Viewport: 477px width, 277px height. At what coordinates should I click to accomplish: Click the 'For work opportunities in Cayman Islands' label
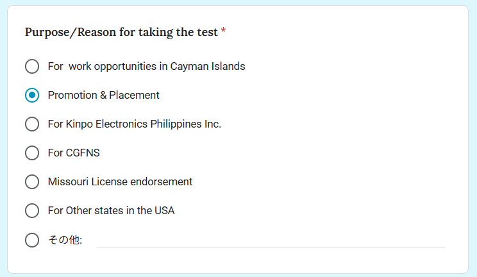coord(146,66)
